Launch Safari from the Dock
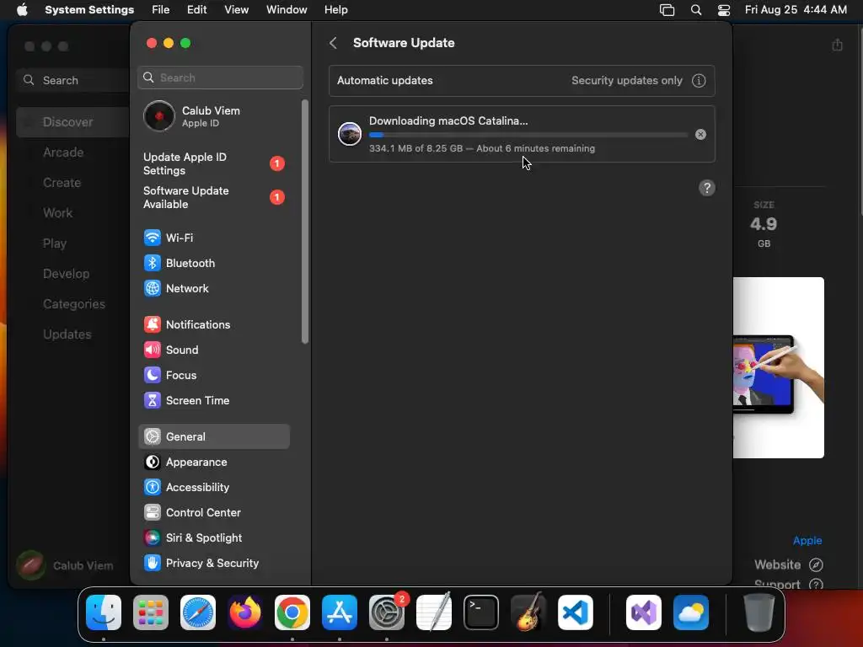The width and height of the screenshot is (863, 647). [x=198, y=612]
